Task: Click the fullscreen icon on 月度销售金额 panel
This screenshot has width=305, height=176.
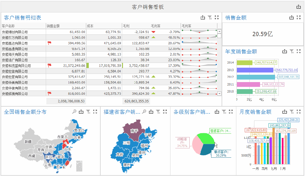Action: 299,111
